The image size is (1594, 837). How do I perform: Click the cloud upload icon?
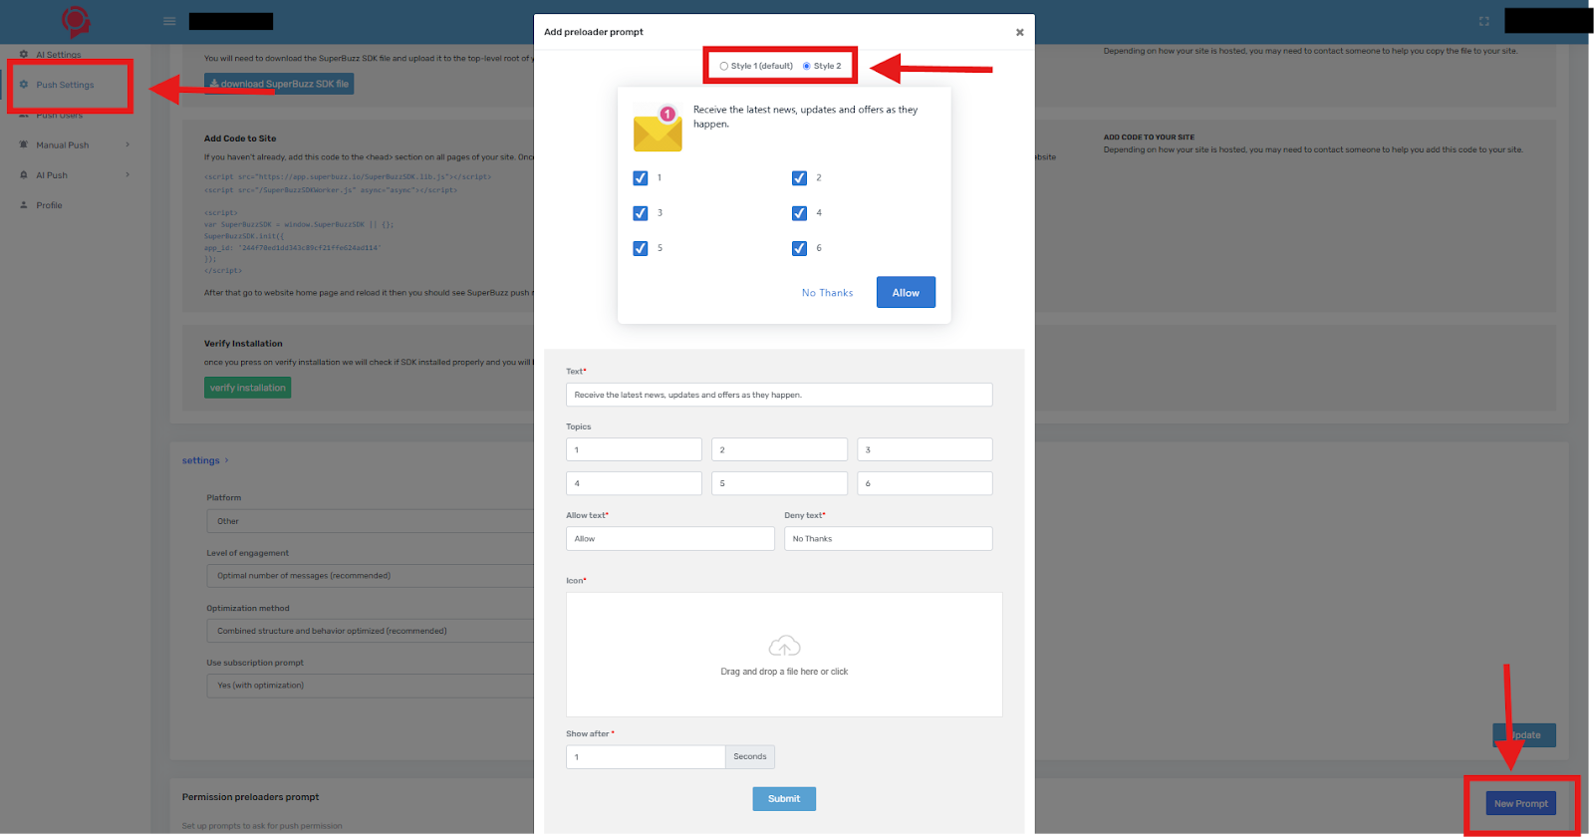pyautogui.click(x=784, y=646)
